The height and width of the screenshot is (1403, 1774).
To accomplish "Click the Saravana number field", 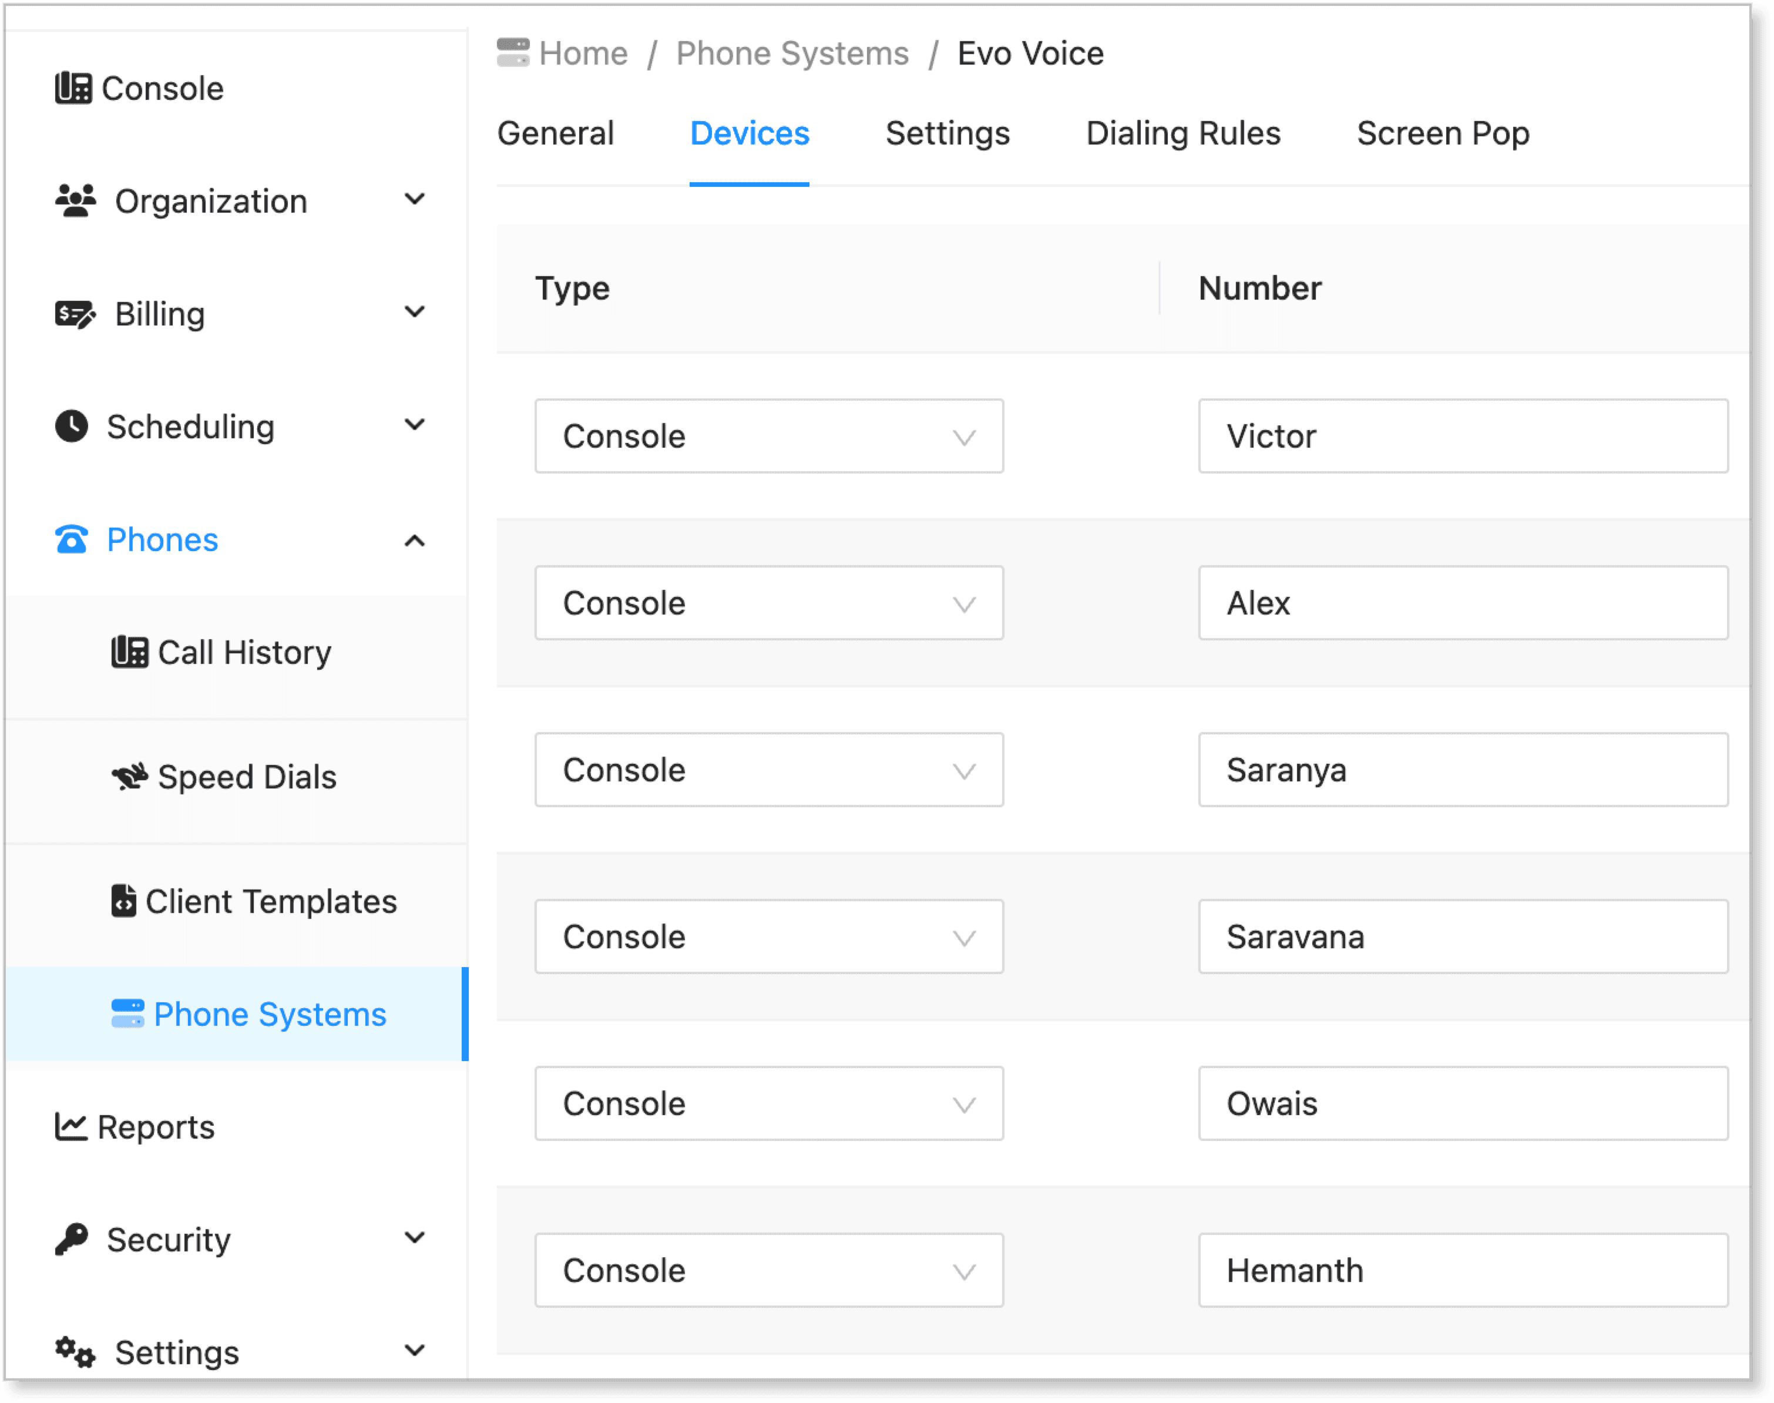I will (1464, 937).
